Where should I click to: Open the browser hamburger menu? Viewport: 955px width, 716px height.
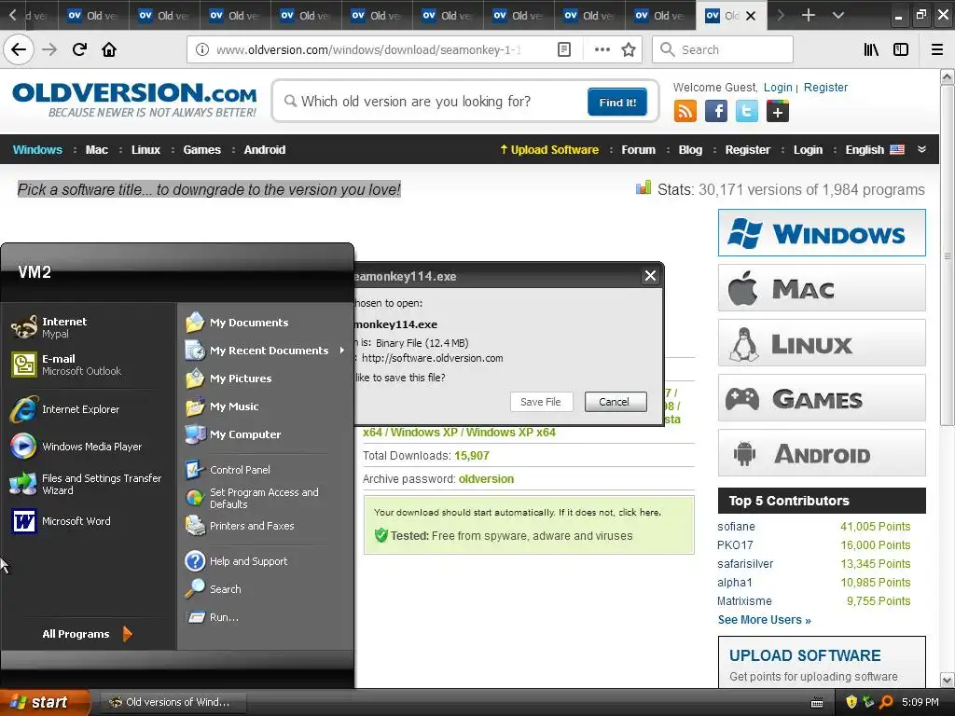coord(937,49)
